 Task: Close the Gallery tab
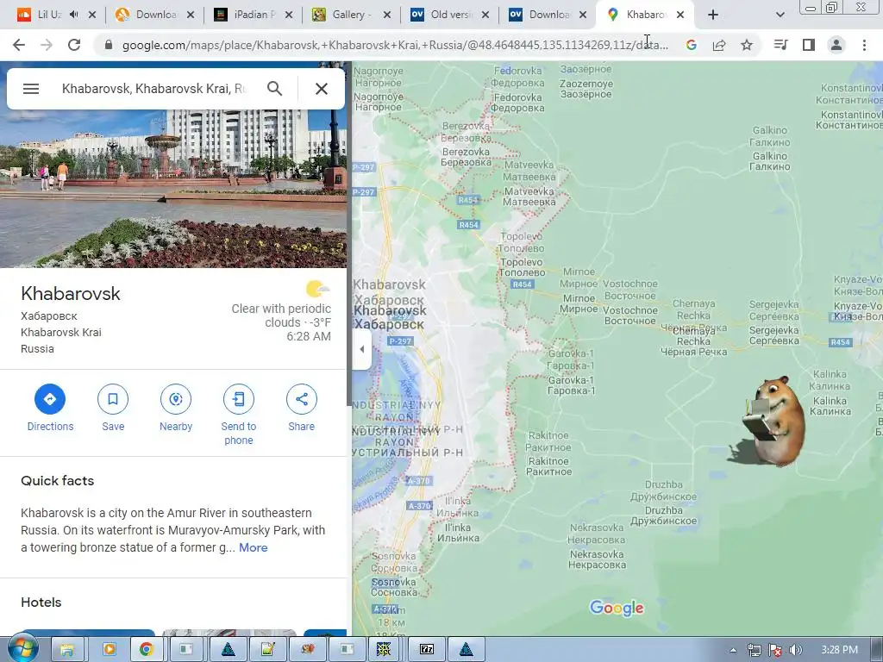(387, 15)
